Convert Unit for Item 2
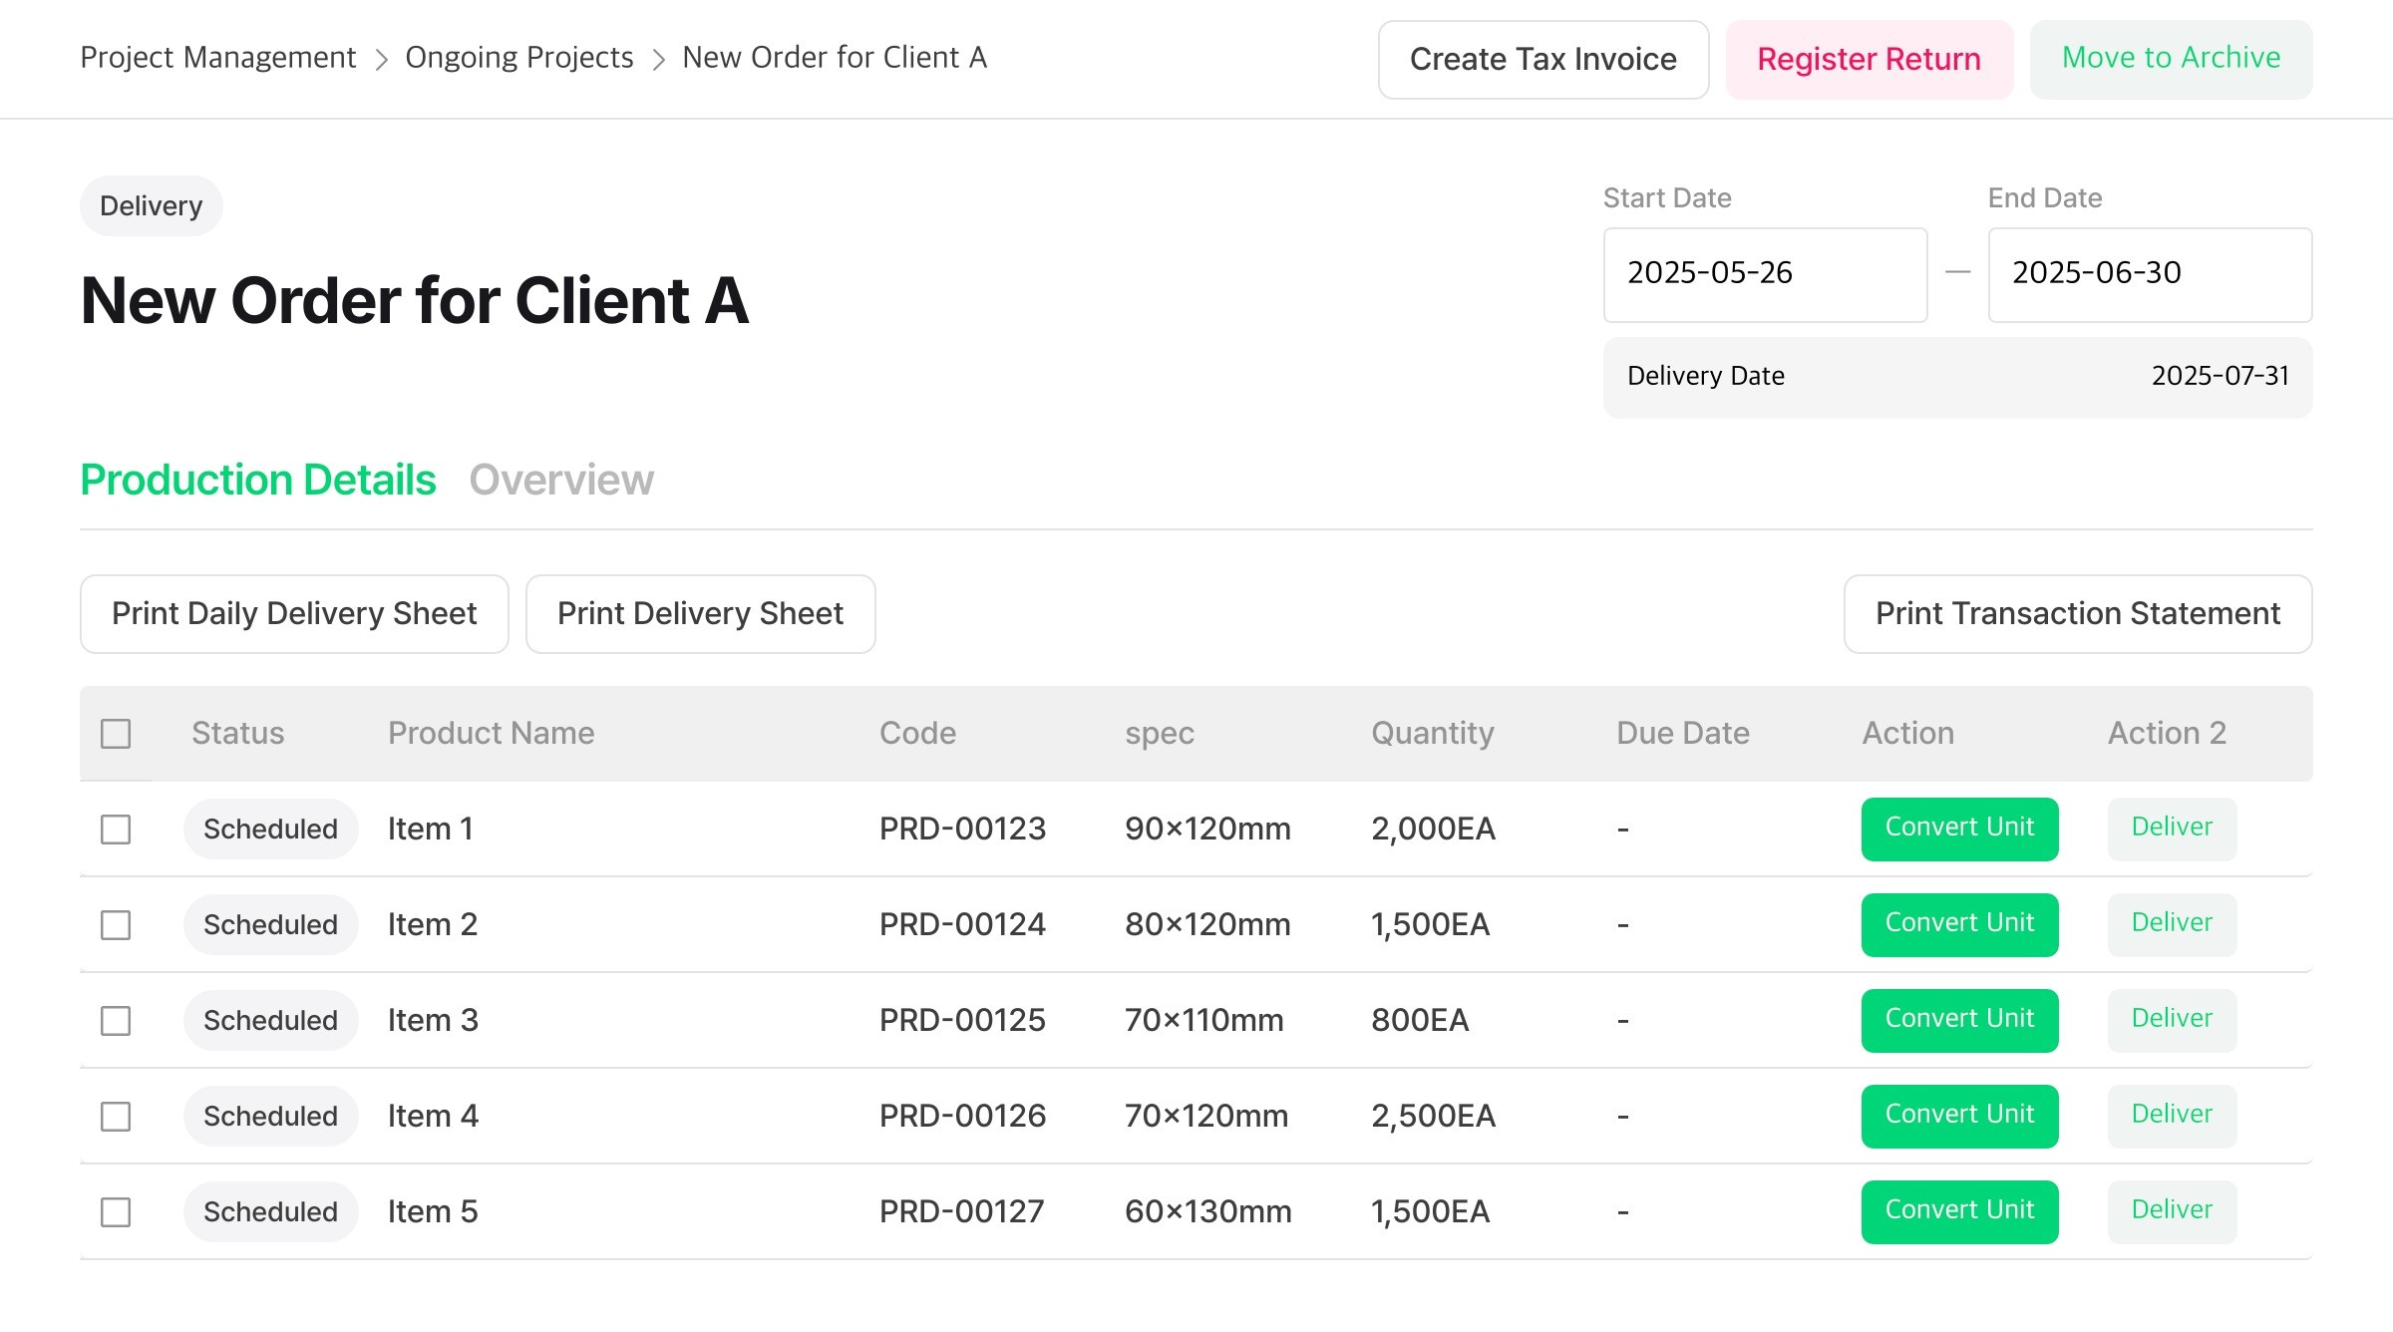This screenshot has height=1332, width=2393. click(x=1959, y=924)
